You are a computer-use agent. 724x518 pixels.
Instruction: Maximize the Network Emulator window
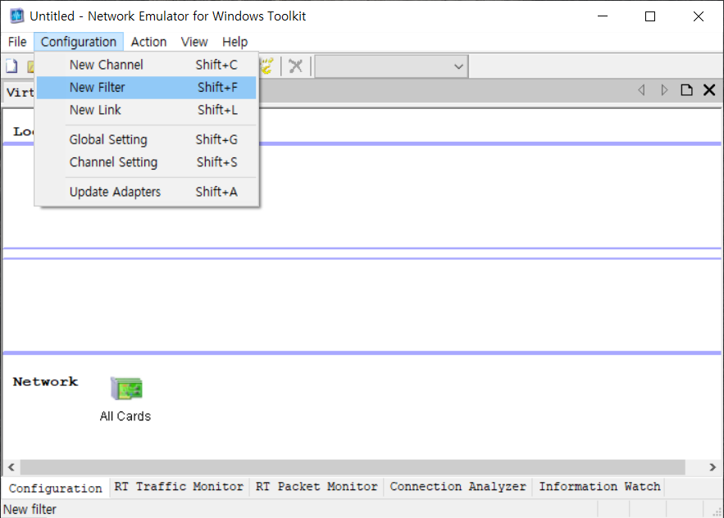(650, 16)
